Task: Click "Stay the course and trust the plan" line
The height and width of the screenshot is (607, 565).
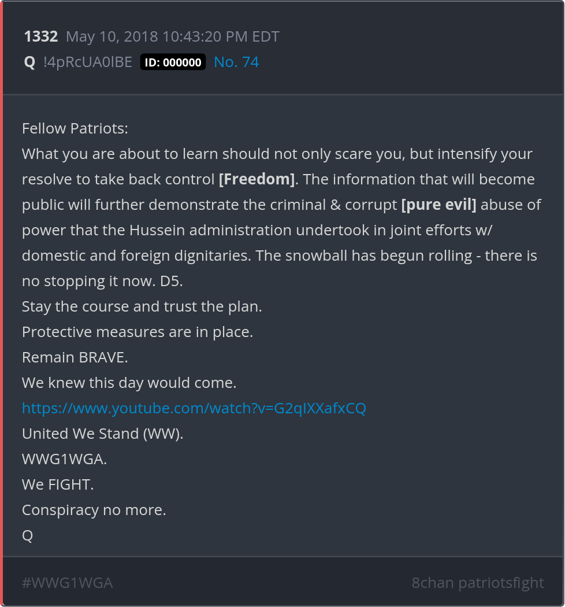Action: coord(142,306)
